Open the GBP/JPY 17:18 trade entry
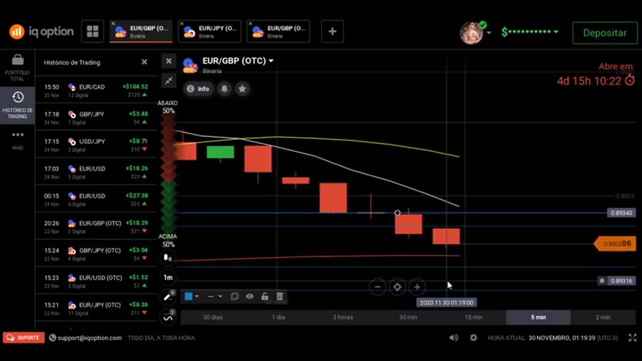Image resolution: width=642 pixels, height=361 pixels. coord(96,118)
